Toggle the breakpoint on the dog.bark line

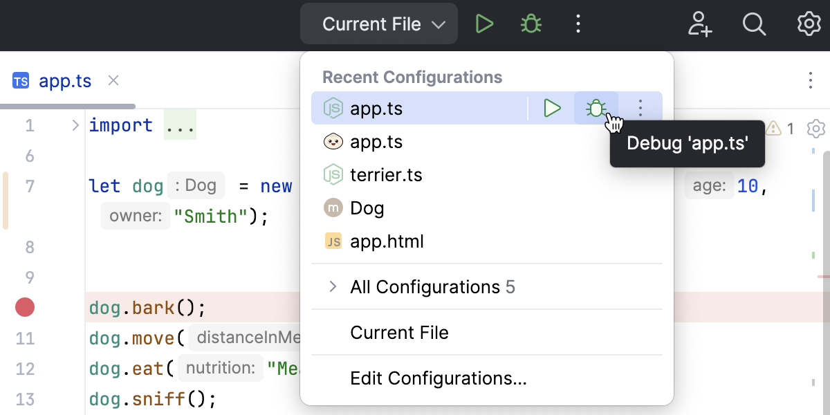tap(24, 307)
